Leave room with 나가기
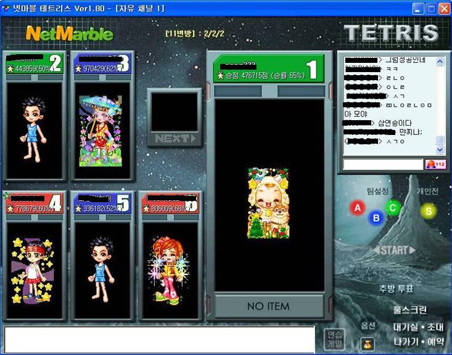 (x=406, y=341)
